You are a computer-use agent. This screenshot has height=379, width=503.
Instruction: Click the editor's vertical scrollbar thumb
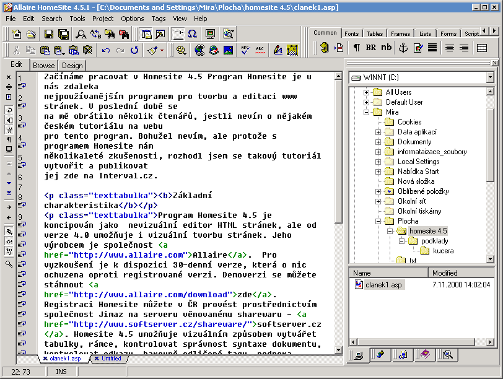(x=338, y=151)
